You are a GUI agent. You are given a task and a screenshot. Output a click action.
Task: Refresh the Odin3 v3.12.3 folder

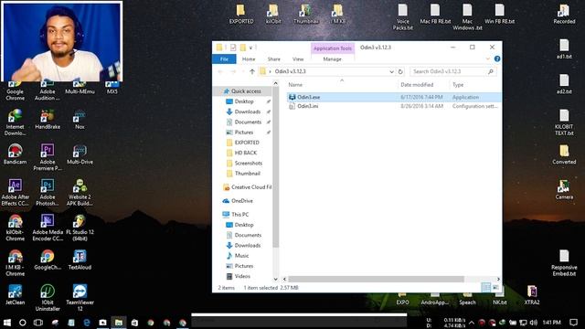400,71
